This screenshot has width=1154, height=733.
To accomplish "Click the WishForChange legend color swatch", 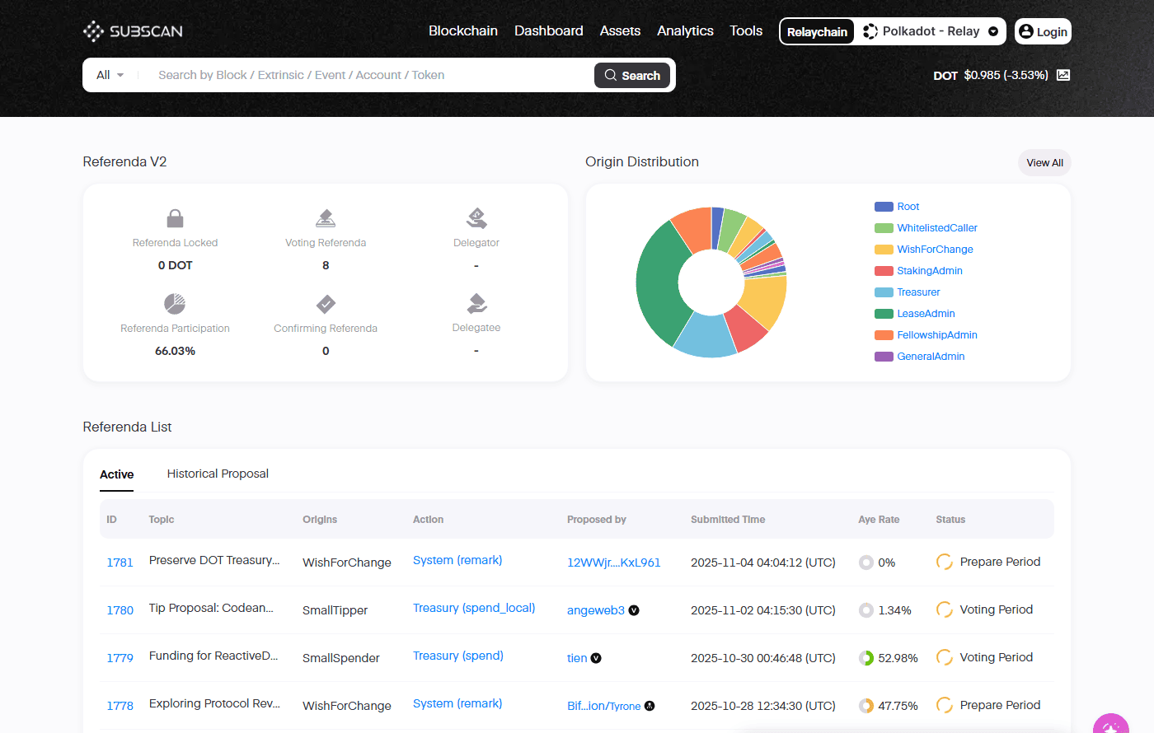I will [884, 250].
